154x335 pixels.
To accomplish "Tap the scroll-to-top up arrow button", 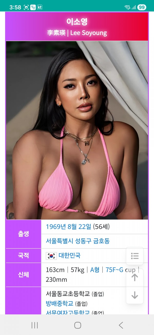I will coord(135,278).
